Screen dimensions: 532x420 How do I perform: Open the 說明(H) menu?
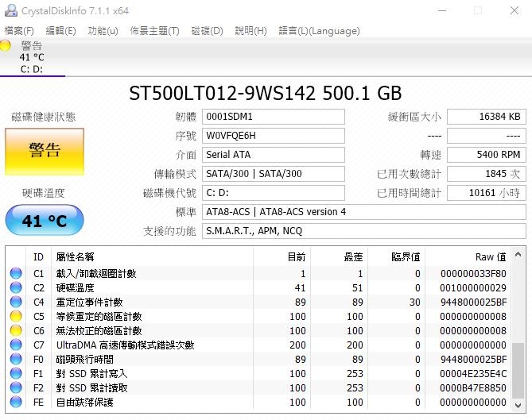(250, 31)
